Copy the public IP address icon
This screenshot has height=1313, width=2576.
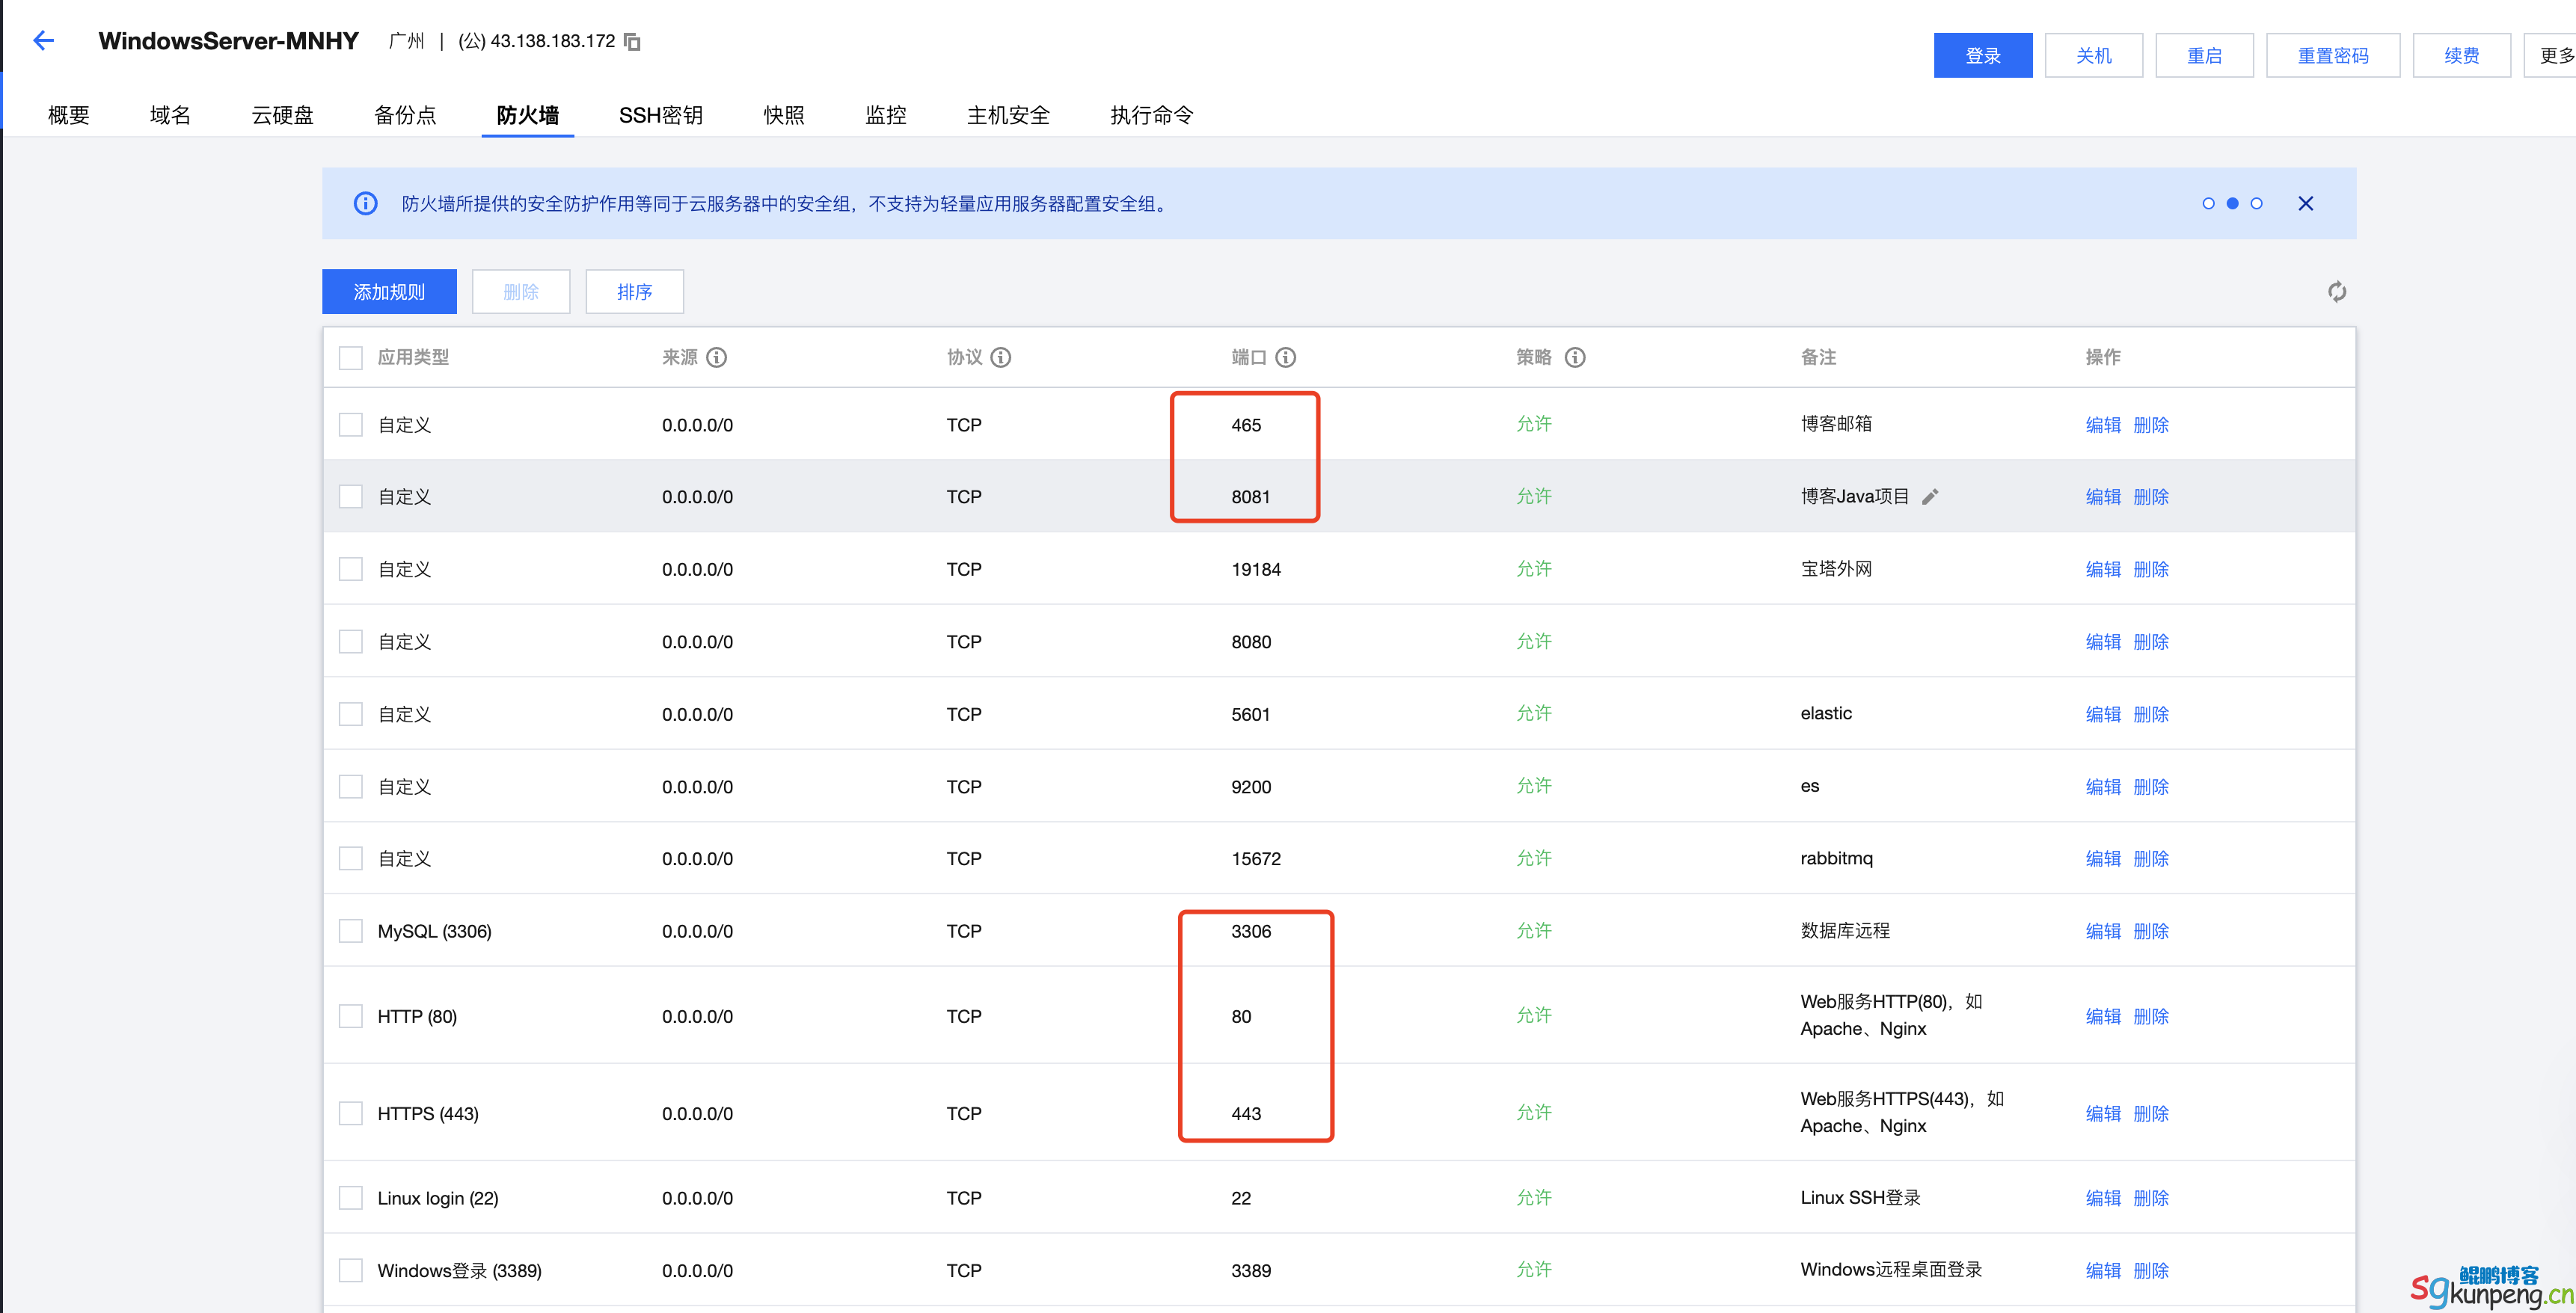coord(632,42)
